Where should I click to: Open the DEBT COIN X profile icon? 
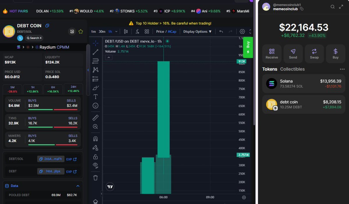20,38
